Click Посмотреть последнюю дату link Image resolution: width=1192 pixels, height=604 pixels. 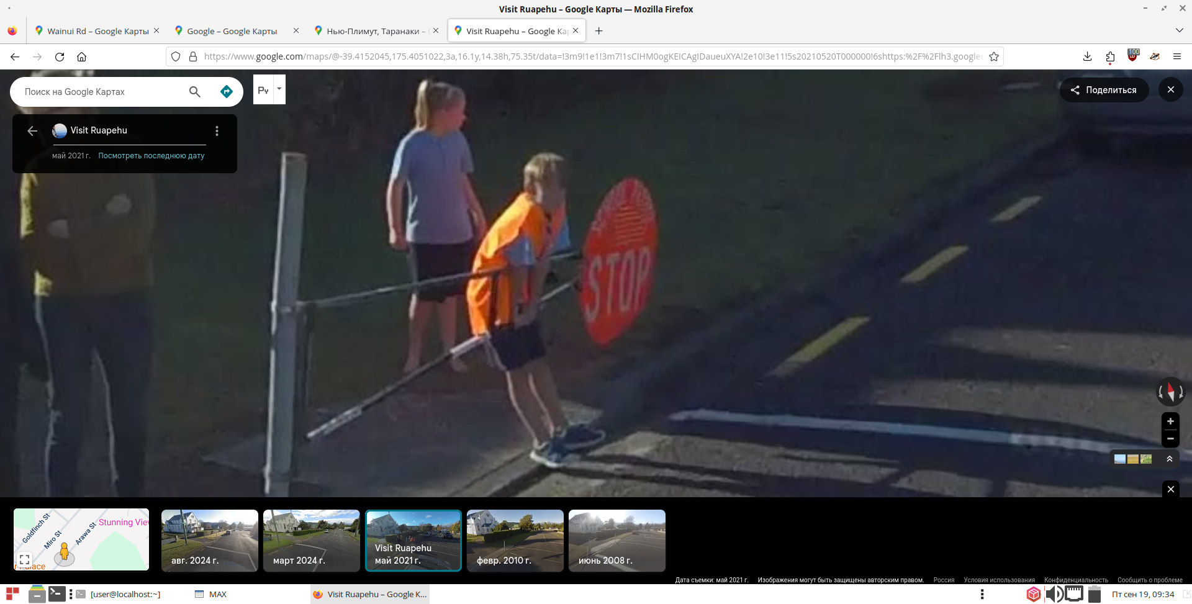pyautogui.click(x=151, y=156)
